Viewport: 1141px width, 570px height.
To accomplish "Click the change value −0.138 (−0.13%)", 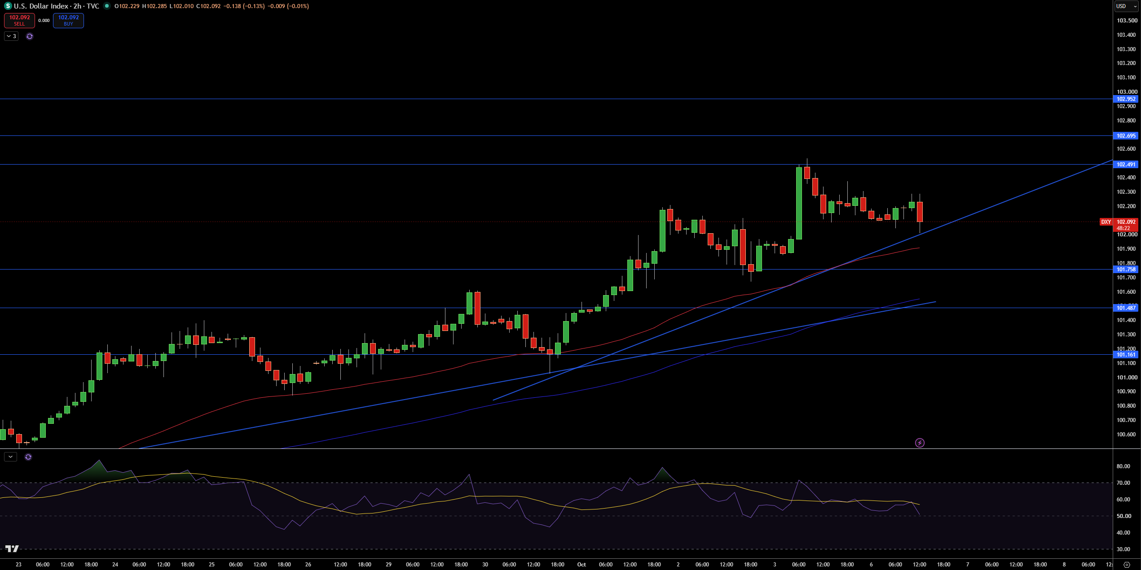I will pyautogui.click(x=244, y=6).
